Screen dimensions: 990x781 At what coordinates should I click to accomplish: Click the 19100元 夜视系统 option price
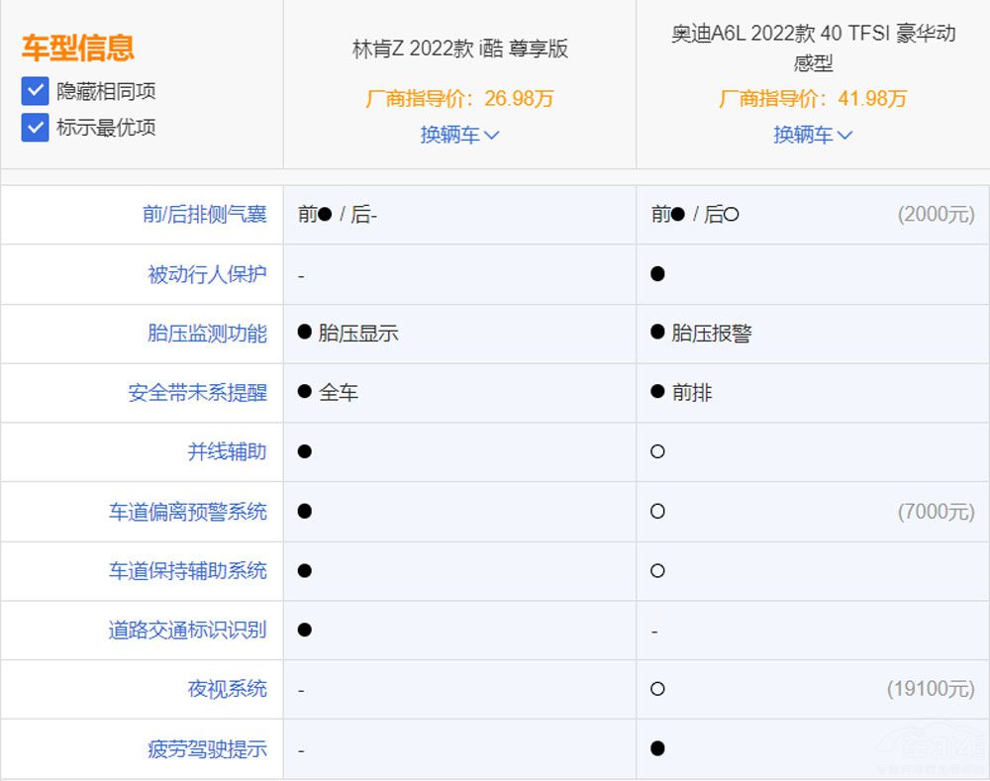tap(931, 689)
